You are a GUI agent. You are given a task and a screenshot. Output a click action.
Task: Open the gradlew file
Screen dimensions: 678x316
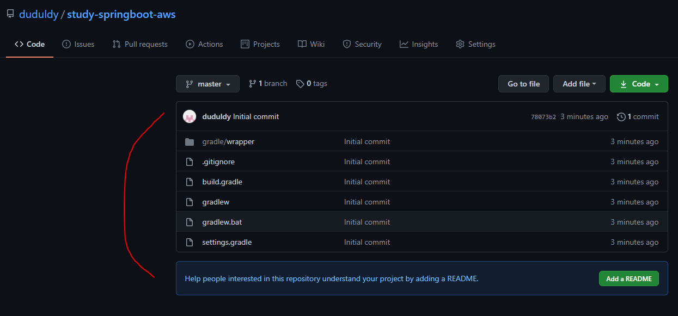click(x=216, y=202)
